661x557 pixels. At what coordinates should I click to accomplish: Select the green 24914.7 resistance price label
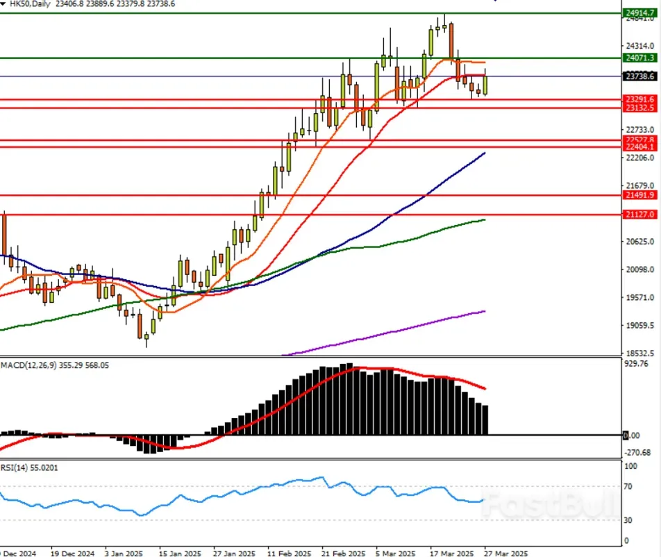point(640,13)
